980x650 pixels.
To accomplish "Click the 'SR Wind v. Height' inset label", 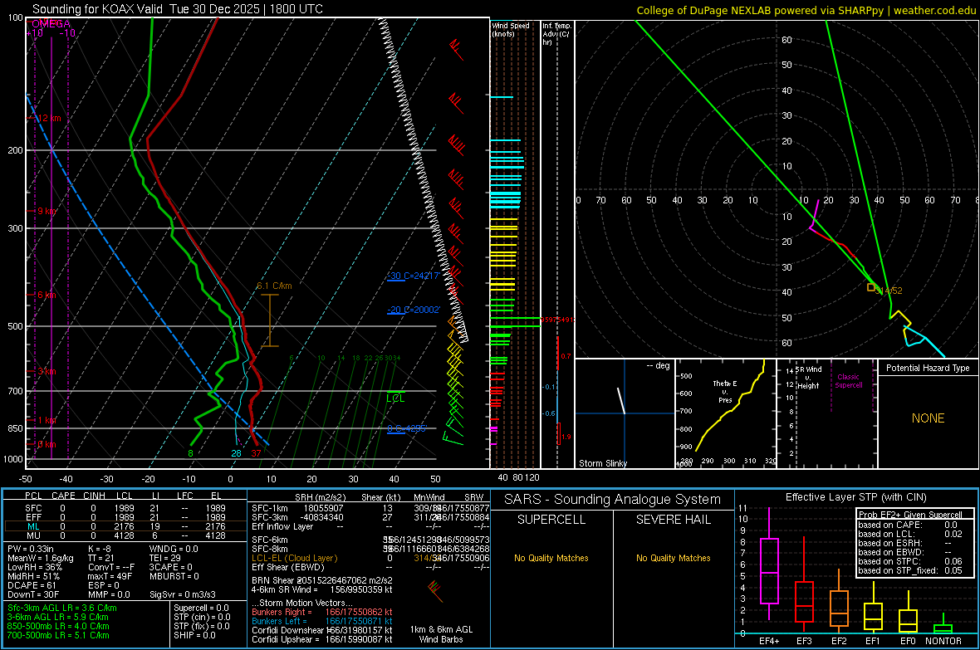I will (809, 378).
